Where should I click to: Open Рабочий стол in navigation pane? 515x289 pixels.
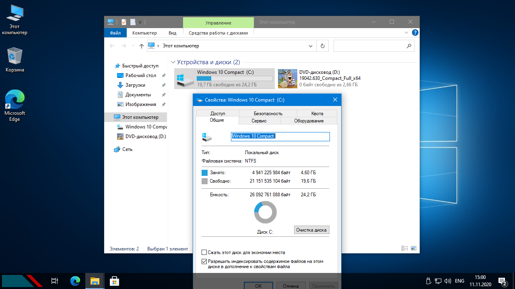click(140, 75)
